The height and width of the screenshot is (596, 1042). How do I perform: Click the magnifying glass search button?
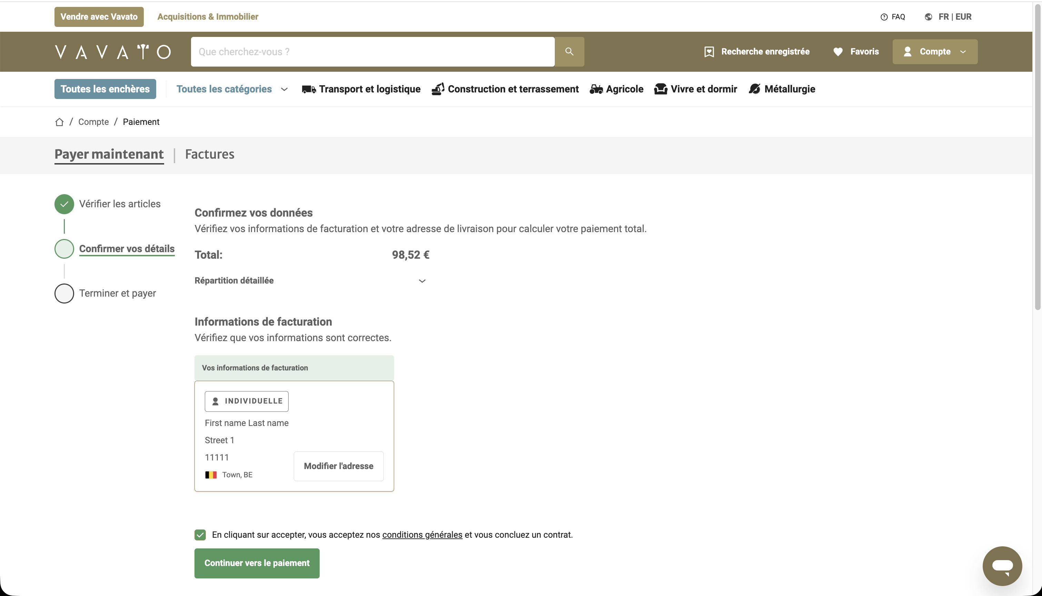[x=569, y=52]
